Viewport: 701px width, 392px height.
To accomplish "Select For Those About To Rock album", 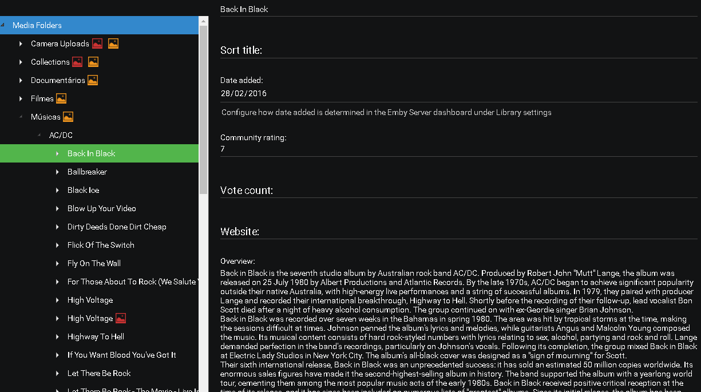I will 133,282.
